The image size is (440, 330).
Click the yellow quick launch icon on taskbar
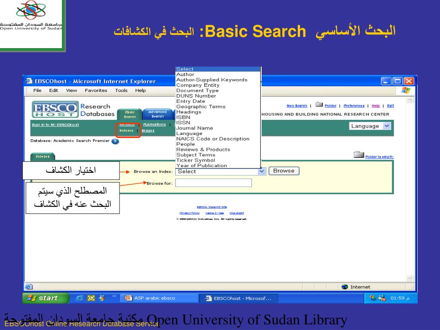pos(91,298)
